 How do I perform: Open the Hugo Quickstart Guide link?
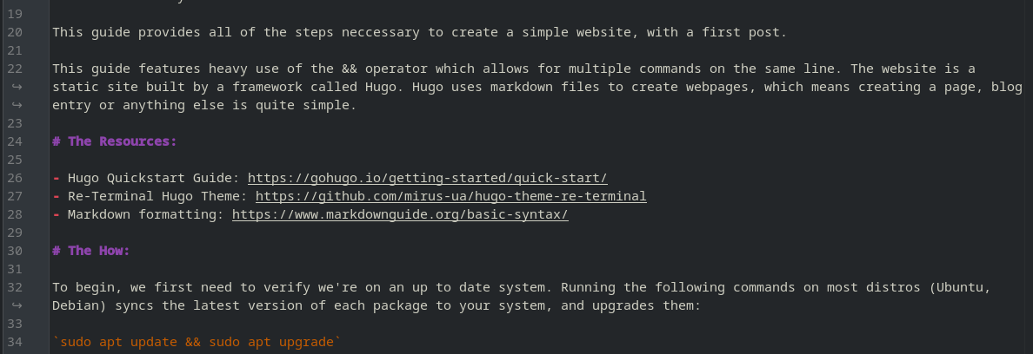(427, 178)
